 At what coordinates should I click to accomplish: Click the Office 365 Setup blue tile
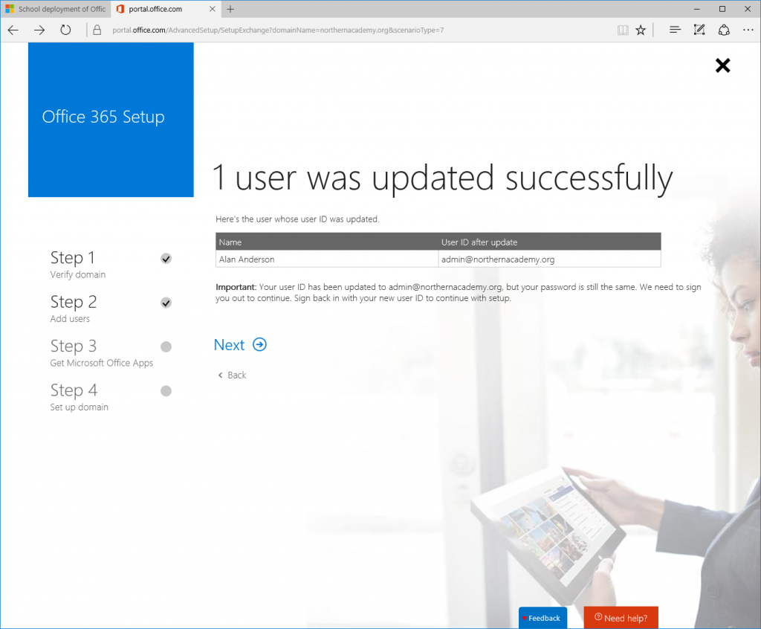coord(111,120)
